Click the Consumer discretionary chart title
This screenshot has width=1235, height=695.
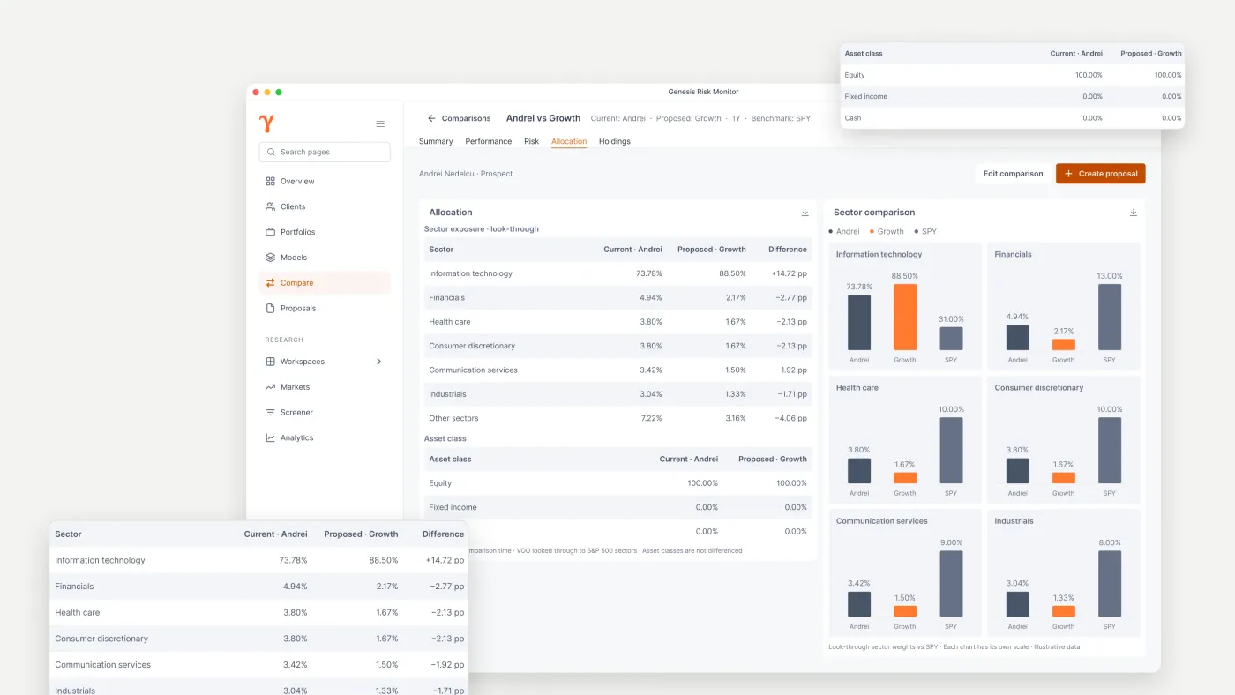1039,388
